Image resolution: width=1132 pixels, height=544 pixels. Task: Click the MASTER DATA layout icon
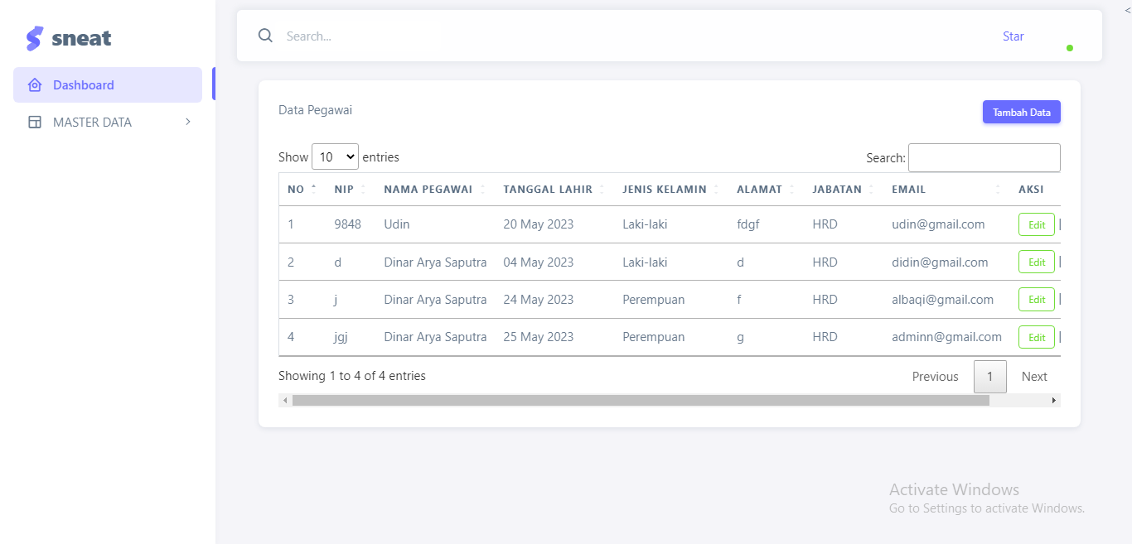coord(35,123)
